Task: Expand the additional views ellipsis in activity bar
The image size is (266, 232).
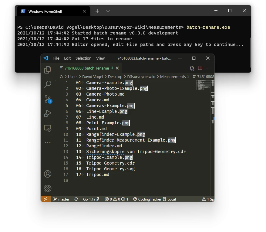Action: coord(48,142)
